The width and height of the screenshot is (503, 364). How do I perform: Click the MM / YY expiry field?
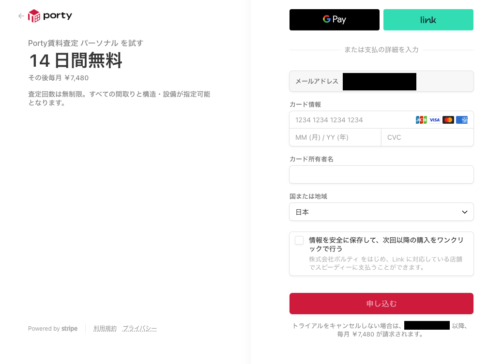click(x=335, y=137)
